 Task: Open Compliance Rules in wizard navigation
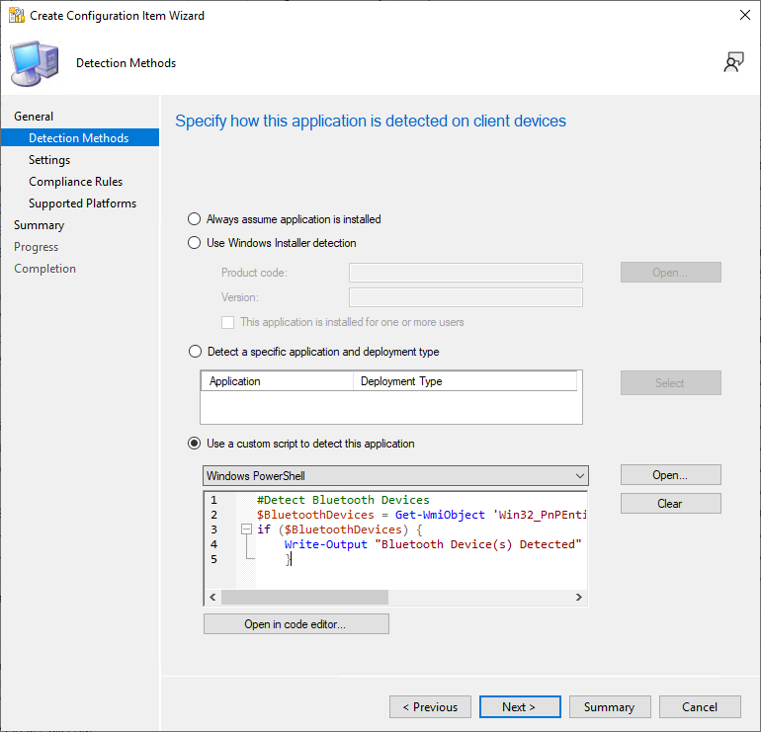75,182
